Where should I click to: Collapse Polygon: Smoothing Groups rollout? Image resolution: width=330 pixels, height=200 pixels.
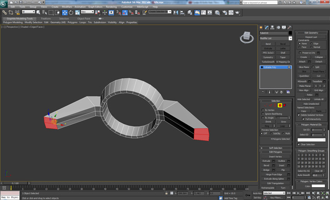click(311, 151)
